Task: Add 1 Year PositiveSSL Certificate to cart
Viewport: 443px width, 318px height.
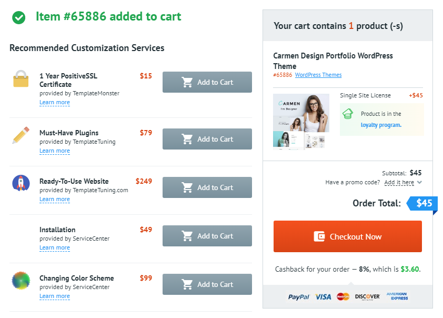Action: [207, 82]
